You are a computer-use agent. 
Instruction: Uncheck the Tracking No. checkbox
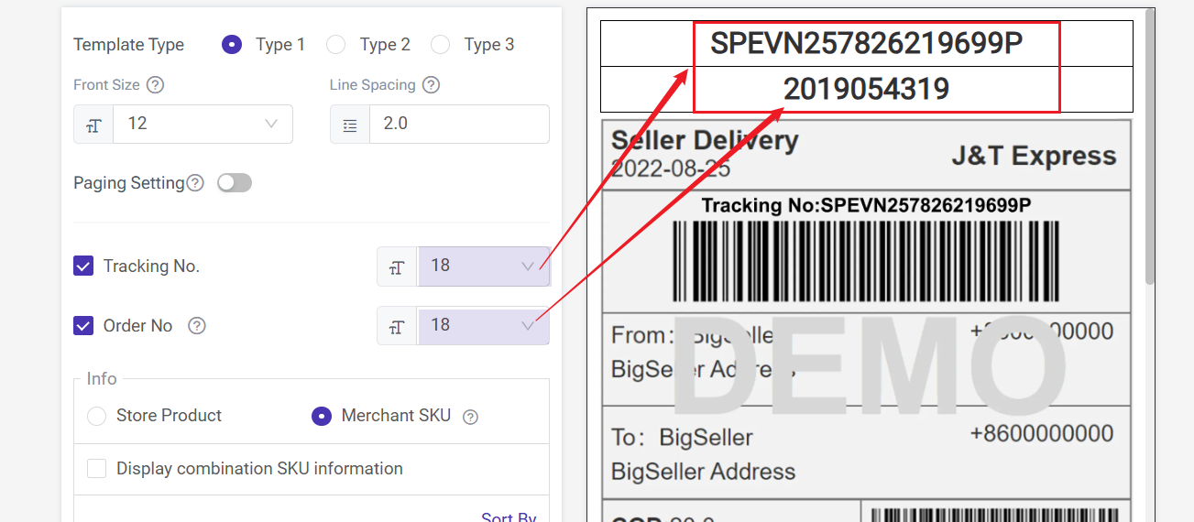(83, 266)
